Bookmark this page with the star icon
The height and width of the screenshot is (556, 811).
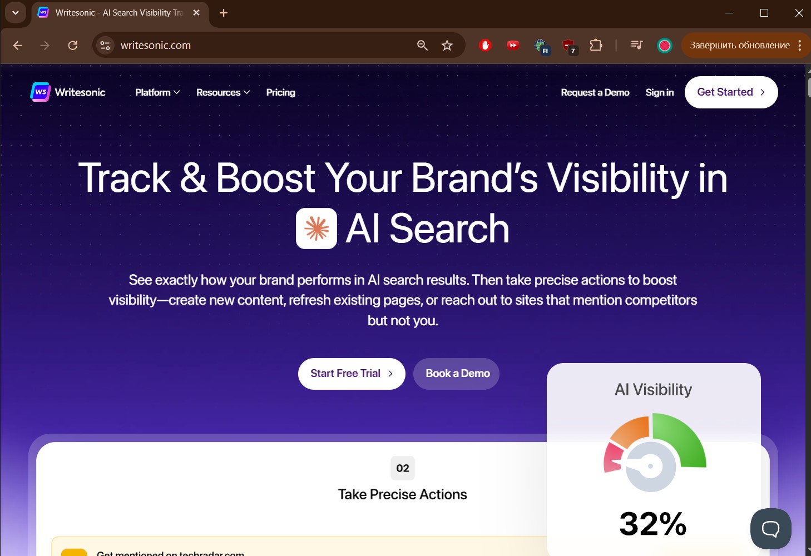(447, 46)
